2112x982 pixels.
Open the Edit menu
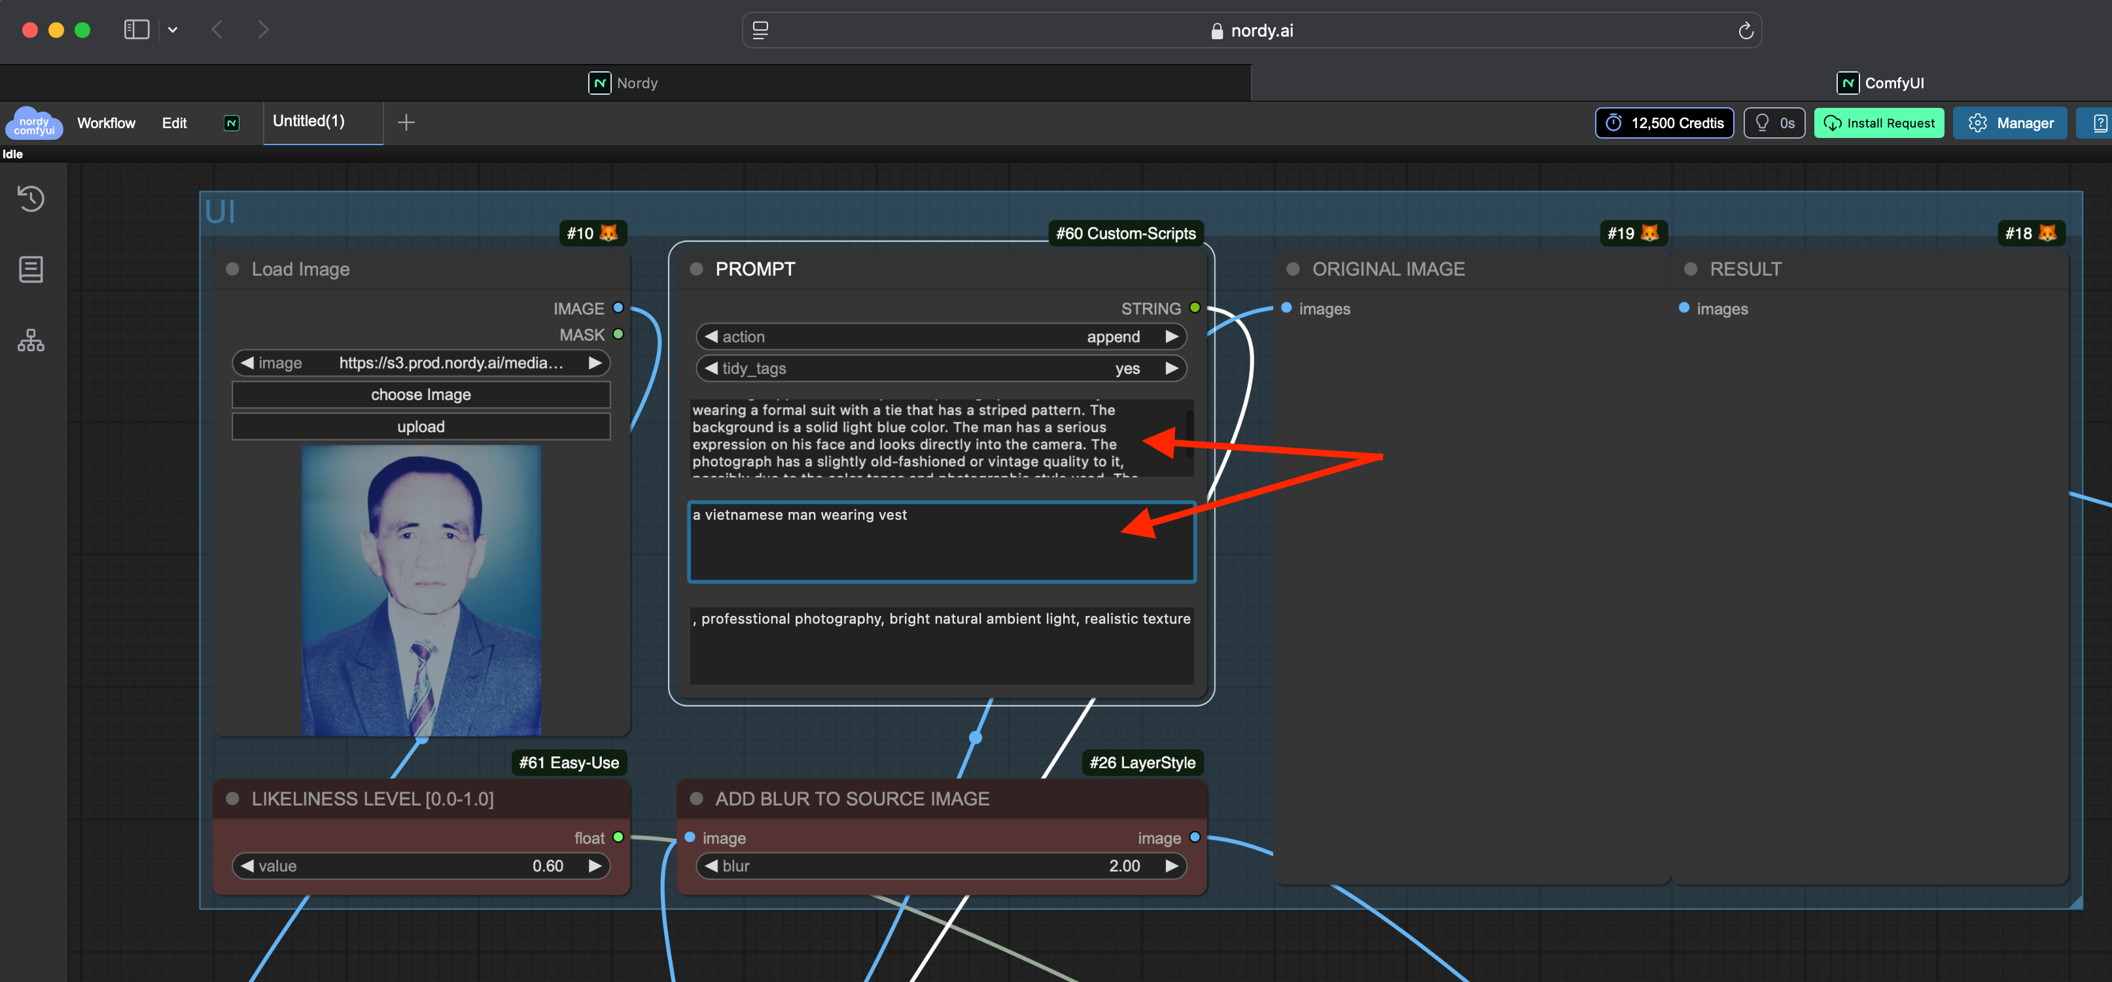click(x=174, y=123)
